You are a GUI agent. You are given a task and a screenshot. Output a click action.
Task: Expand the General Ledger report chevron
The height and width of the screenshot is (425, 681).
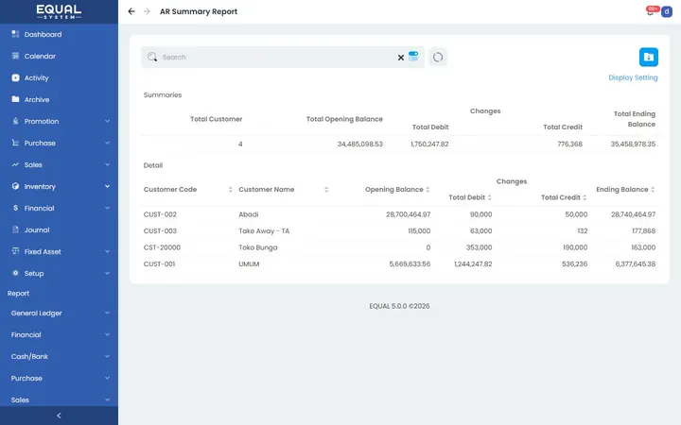click(x=107, y=313)
